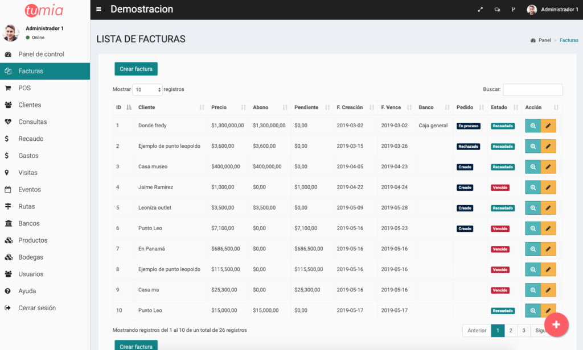
Task: Select Facturas in the sidebar
Action: pos(45,71)
